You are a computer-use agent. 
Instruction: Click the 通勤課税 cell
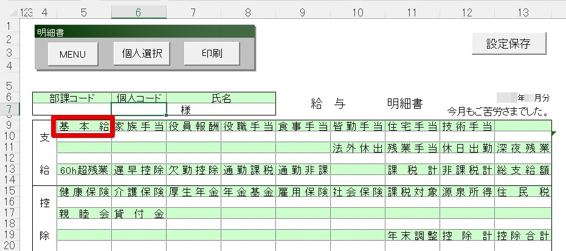[248, 170]
